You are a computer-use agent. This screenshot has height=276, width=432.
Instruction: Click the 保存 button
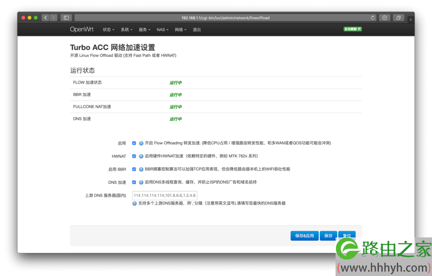click(328, 236)
